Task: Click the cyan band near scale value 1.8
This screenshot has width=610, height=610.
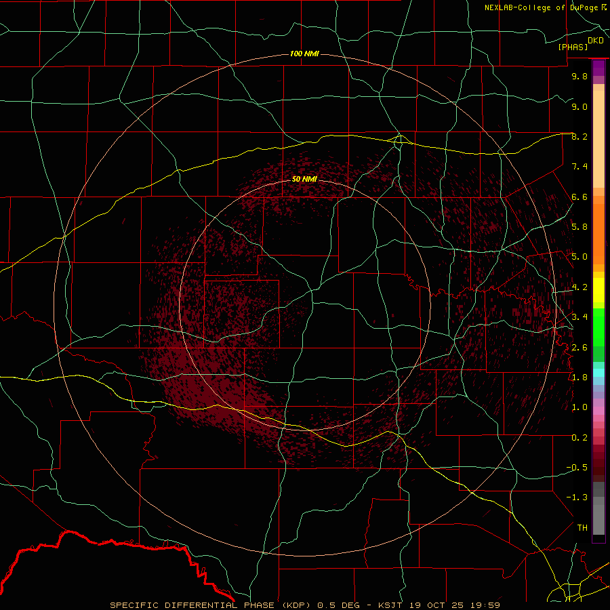Action: point(598,373)
